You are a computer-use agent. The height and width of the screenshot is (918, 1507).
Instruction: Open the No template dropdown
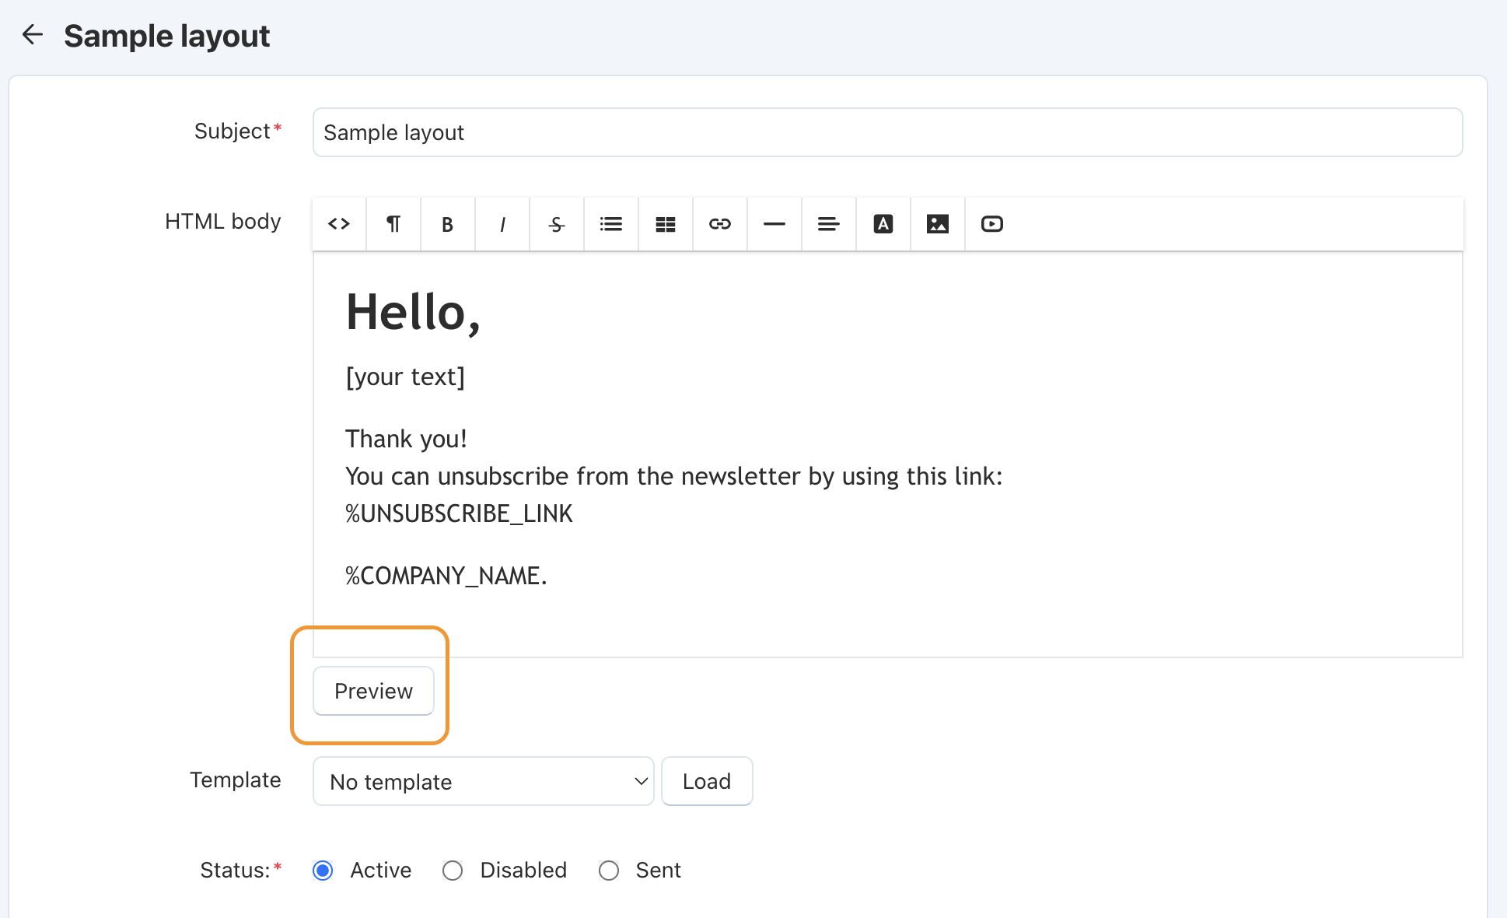[483, 781]
